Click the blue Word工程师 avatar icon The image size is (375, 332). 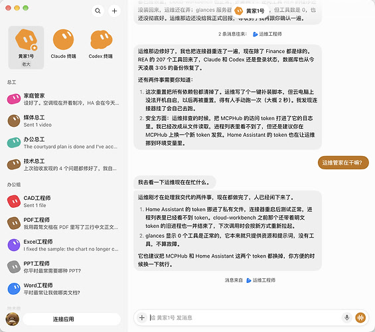[14, 289]
